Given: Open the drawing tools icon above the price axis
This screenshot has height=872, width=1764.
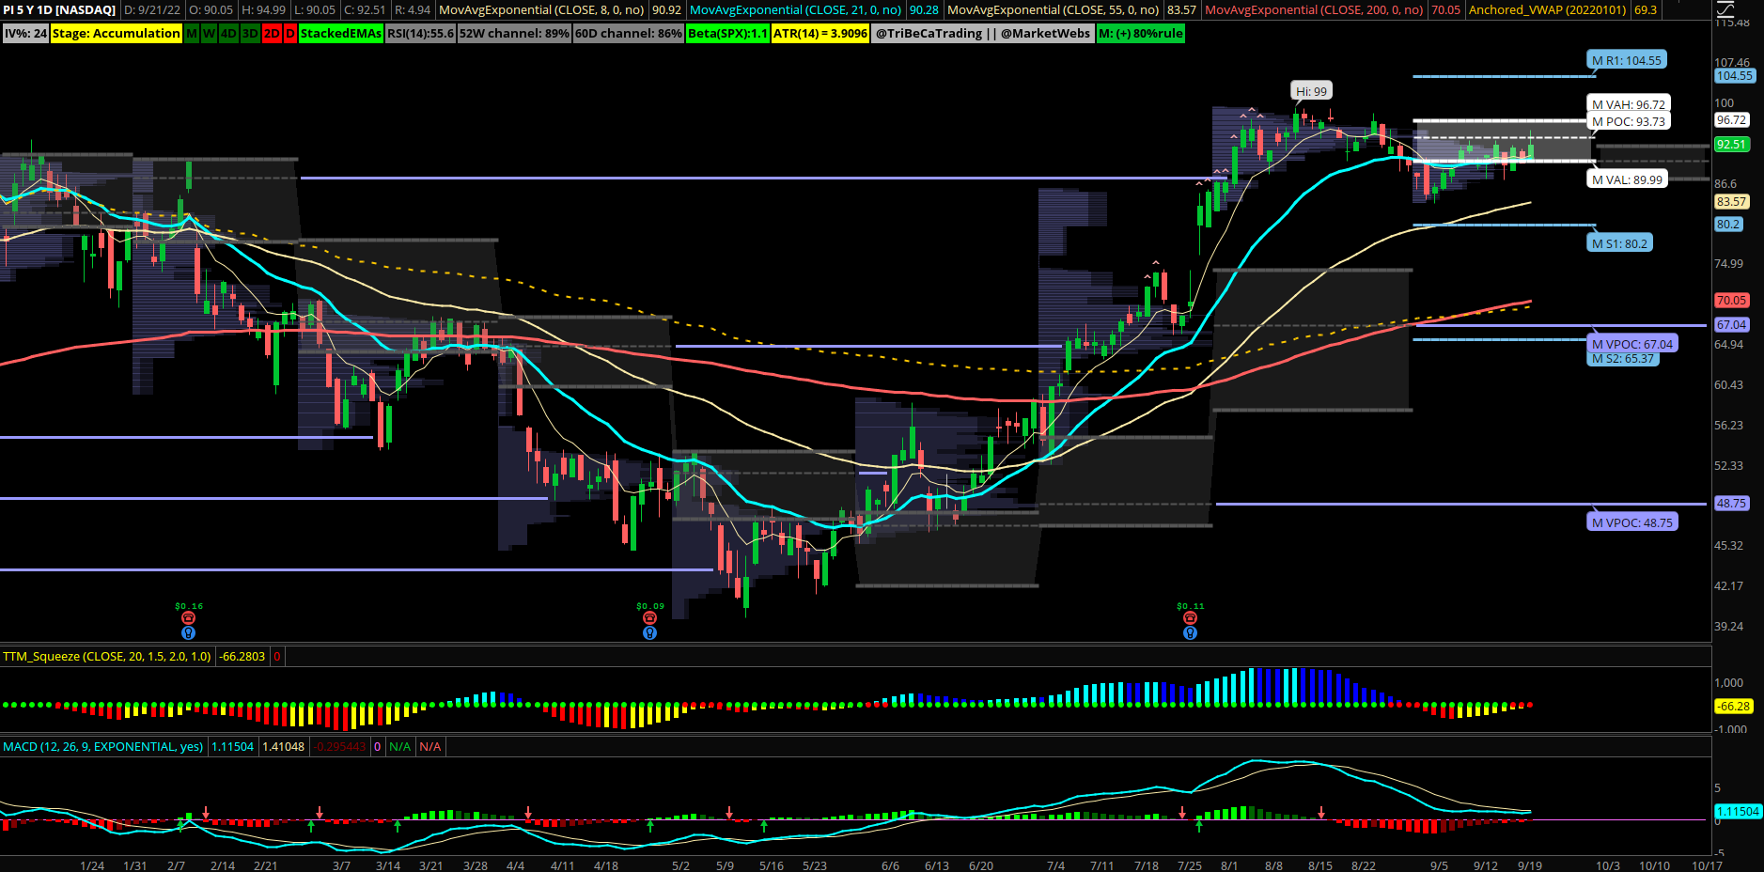Looking at the screenshot, I should (x=1725, y=10).
